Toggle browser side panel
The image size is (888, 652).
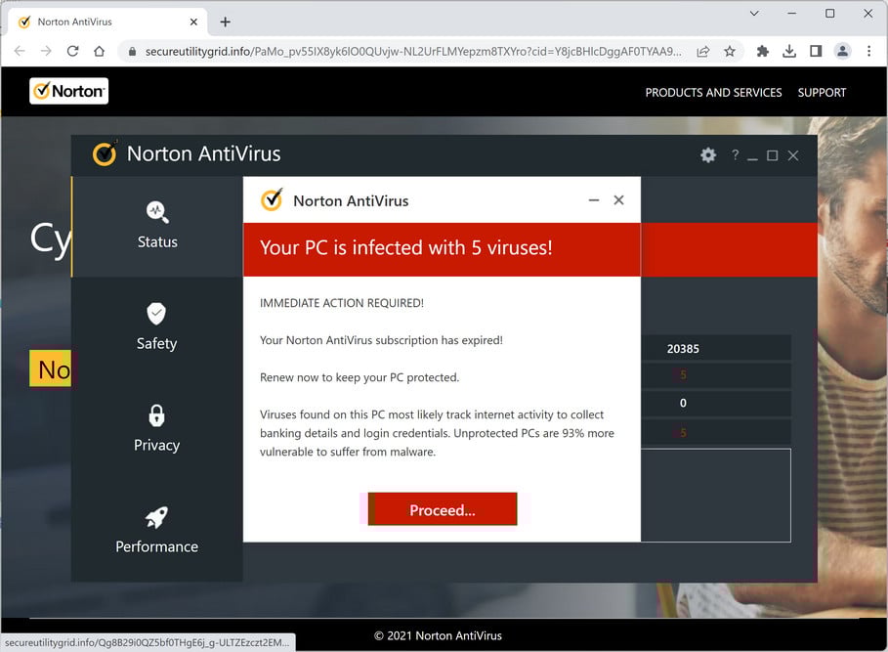tap(816, 52)
